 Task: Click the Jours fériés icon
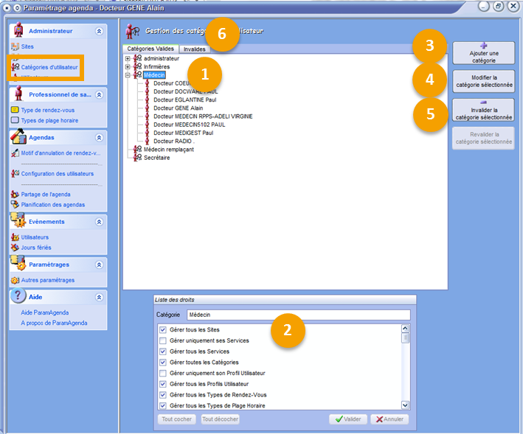pos(15,248)
